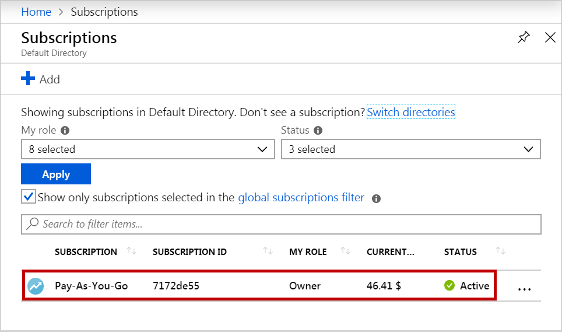The image size is (562, 332).
Task: Click the My role info icon
Action: tap(65, 131)
